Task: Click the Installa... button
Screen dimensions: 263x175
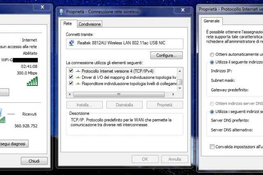Action: (84, 105)
